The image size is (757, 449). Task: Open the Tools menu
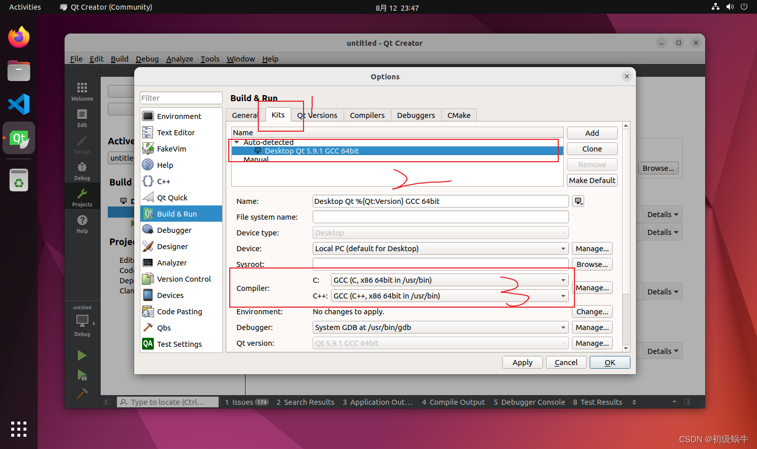(210, 59)
